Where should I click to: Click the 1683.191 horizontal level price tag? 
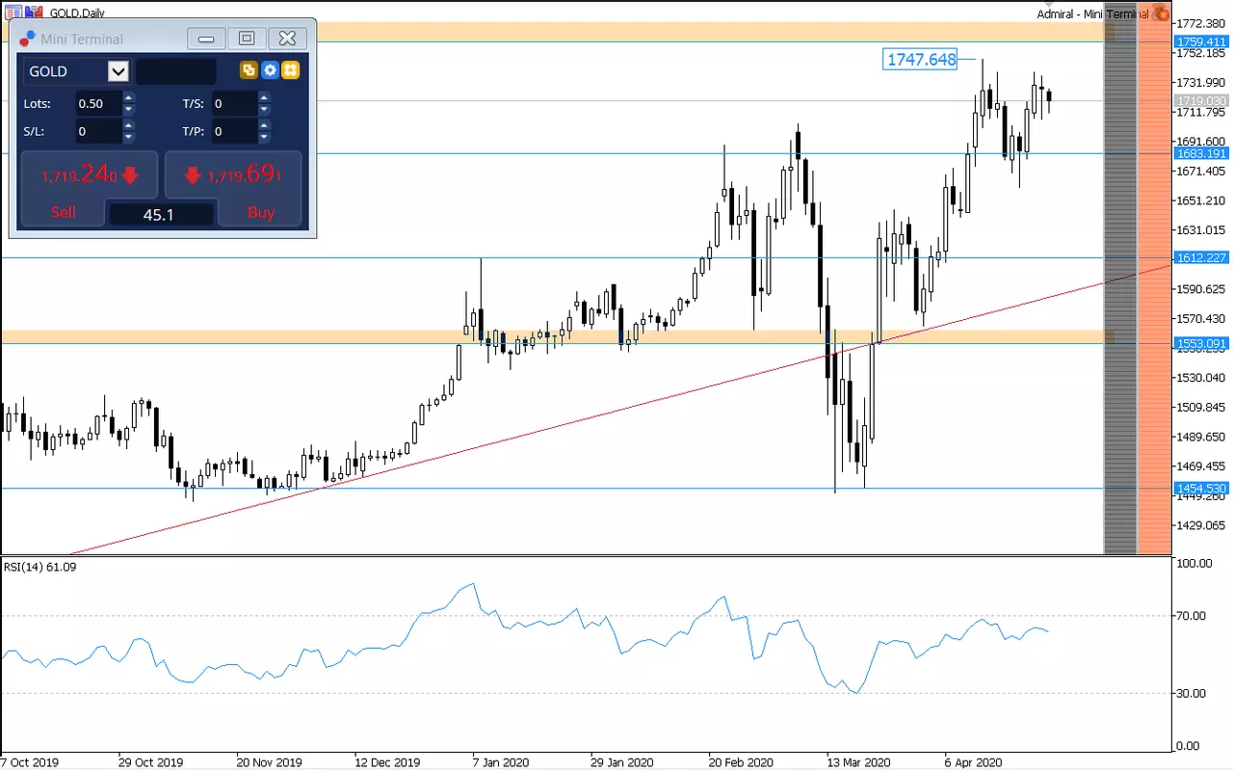(1201, 153)
